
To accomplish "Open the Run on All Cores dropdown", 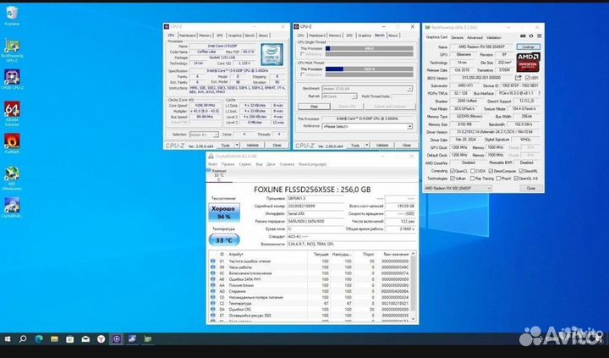I will 339,96.
